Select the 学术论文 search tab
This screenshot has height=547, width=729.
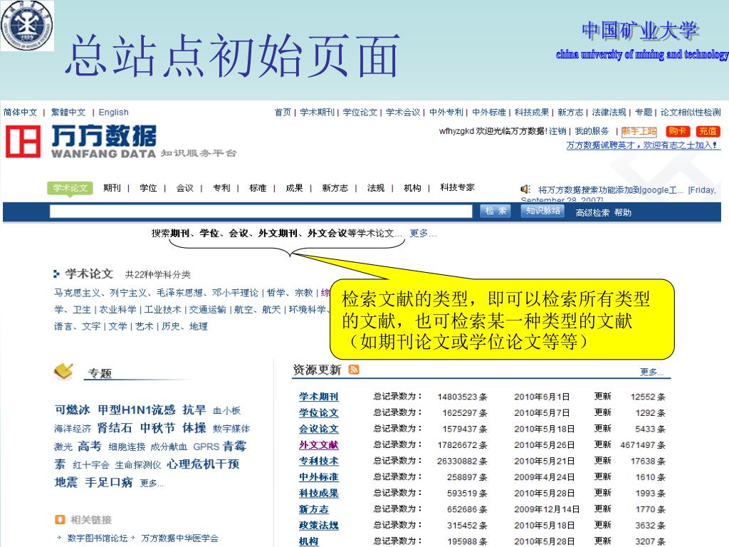coord(70,188)
